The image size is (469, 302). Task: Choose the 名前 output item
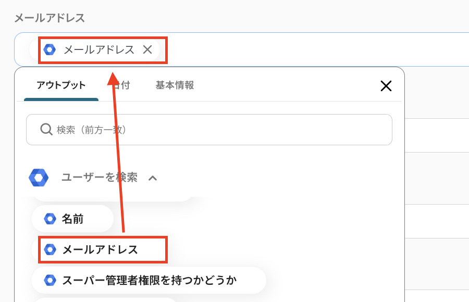pos(72,219)
